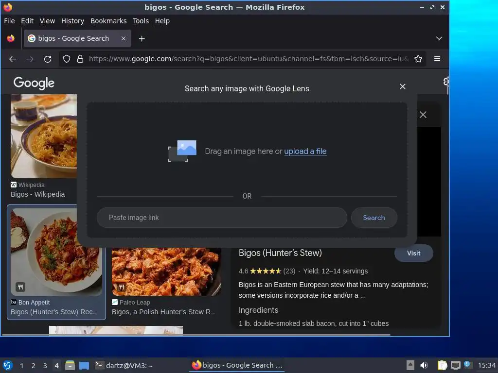Click the update notification tray icon
Viewport: 498px width, 373px height.
click(468, 364)
